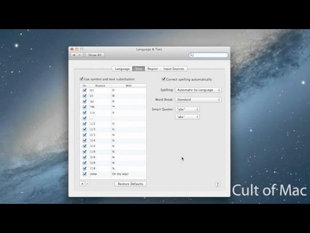Screen dimensions: 310x233
Task: Click the Restore Defaults button
Action: point(130,184)
